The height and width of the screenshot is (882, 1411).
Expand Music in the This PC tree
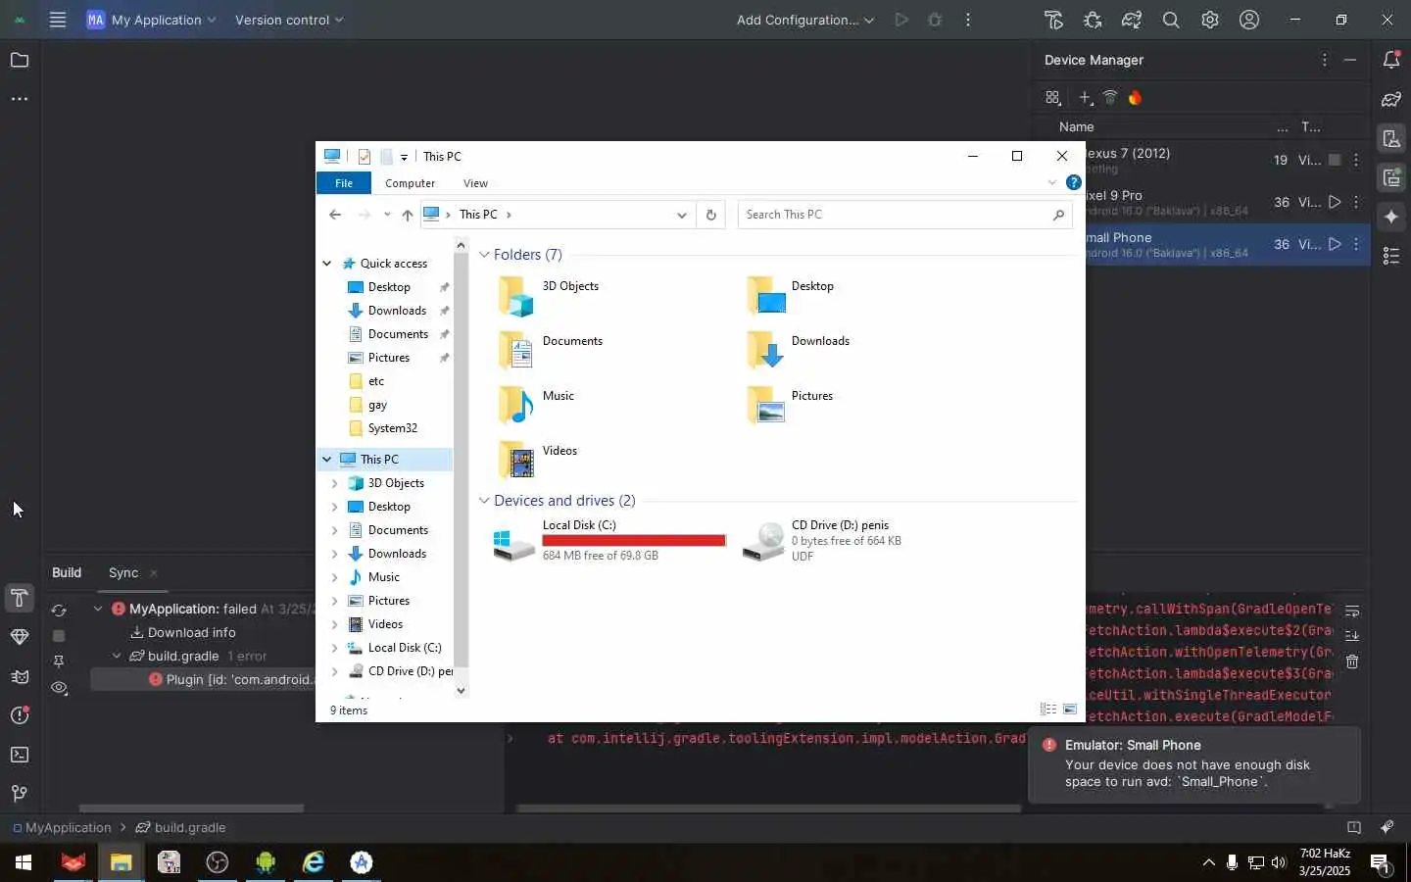pyautogui.click(x=335, y=577)
